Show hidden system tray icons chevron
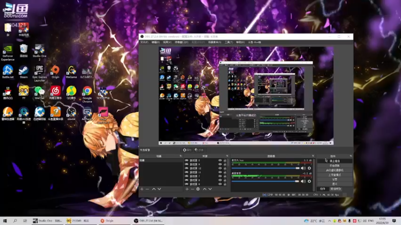 coord(329,220)
